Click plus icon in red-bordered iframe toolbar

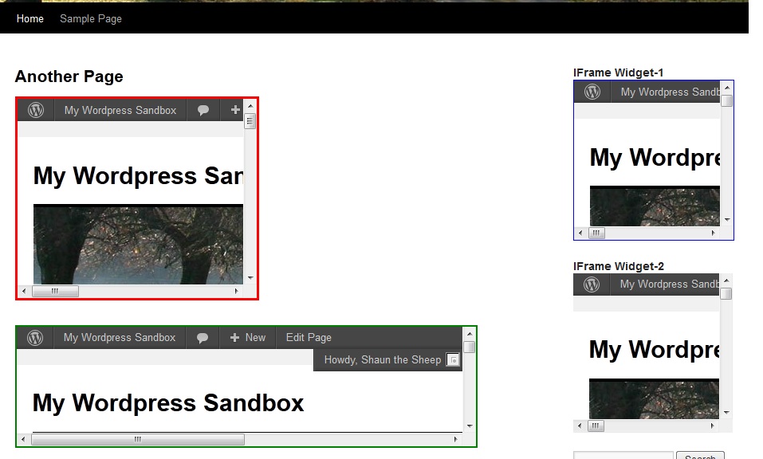(x=235, y=111)
